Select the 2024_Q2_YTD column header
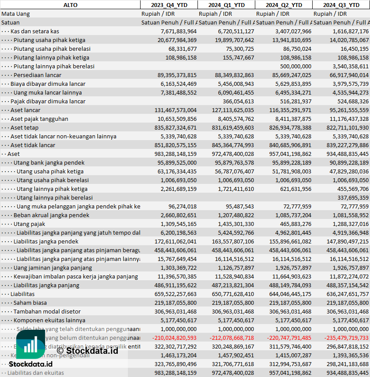 pos(284,5)
